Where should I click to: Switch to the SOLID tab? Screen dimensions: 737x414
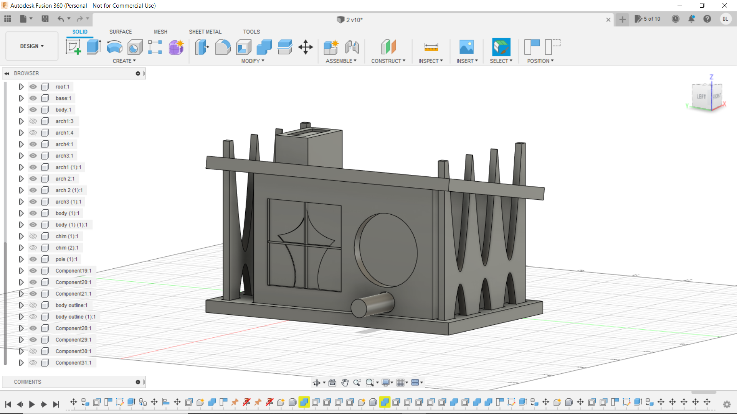click(x=80, y=32)
